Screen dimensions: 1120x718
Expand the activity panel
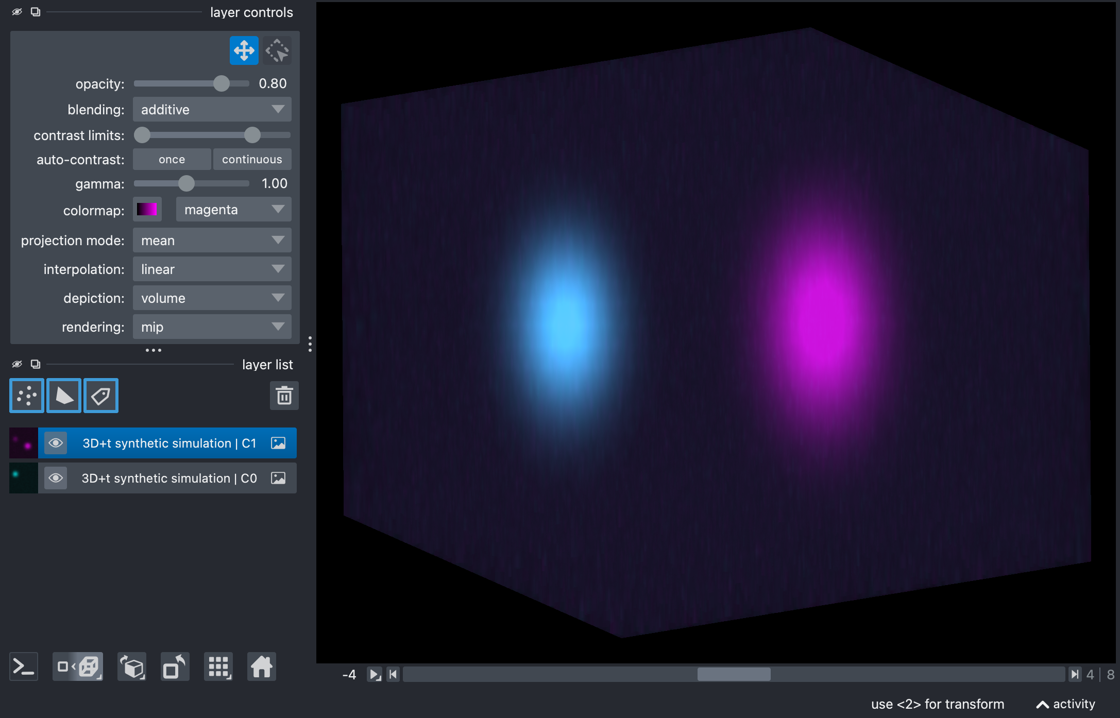1065,704
